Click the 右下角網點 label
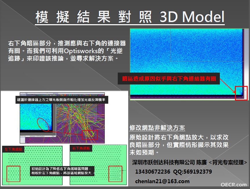The height and width of the screenshot is (189, 250). click(81, 148)
